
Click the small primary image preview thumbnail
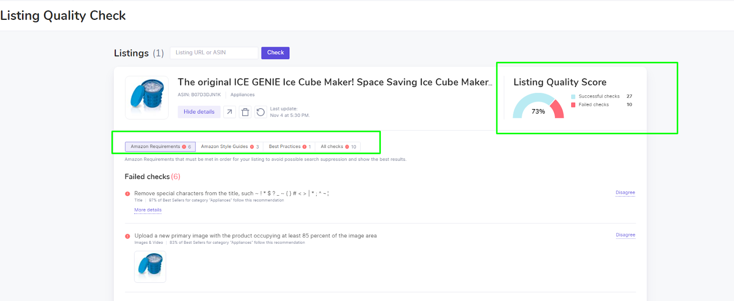(x=150, y=267)
